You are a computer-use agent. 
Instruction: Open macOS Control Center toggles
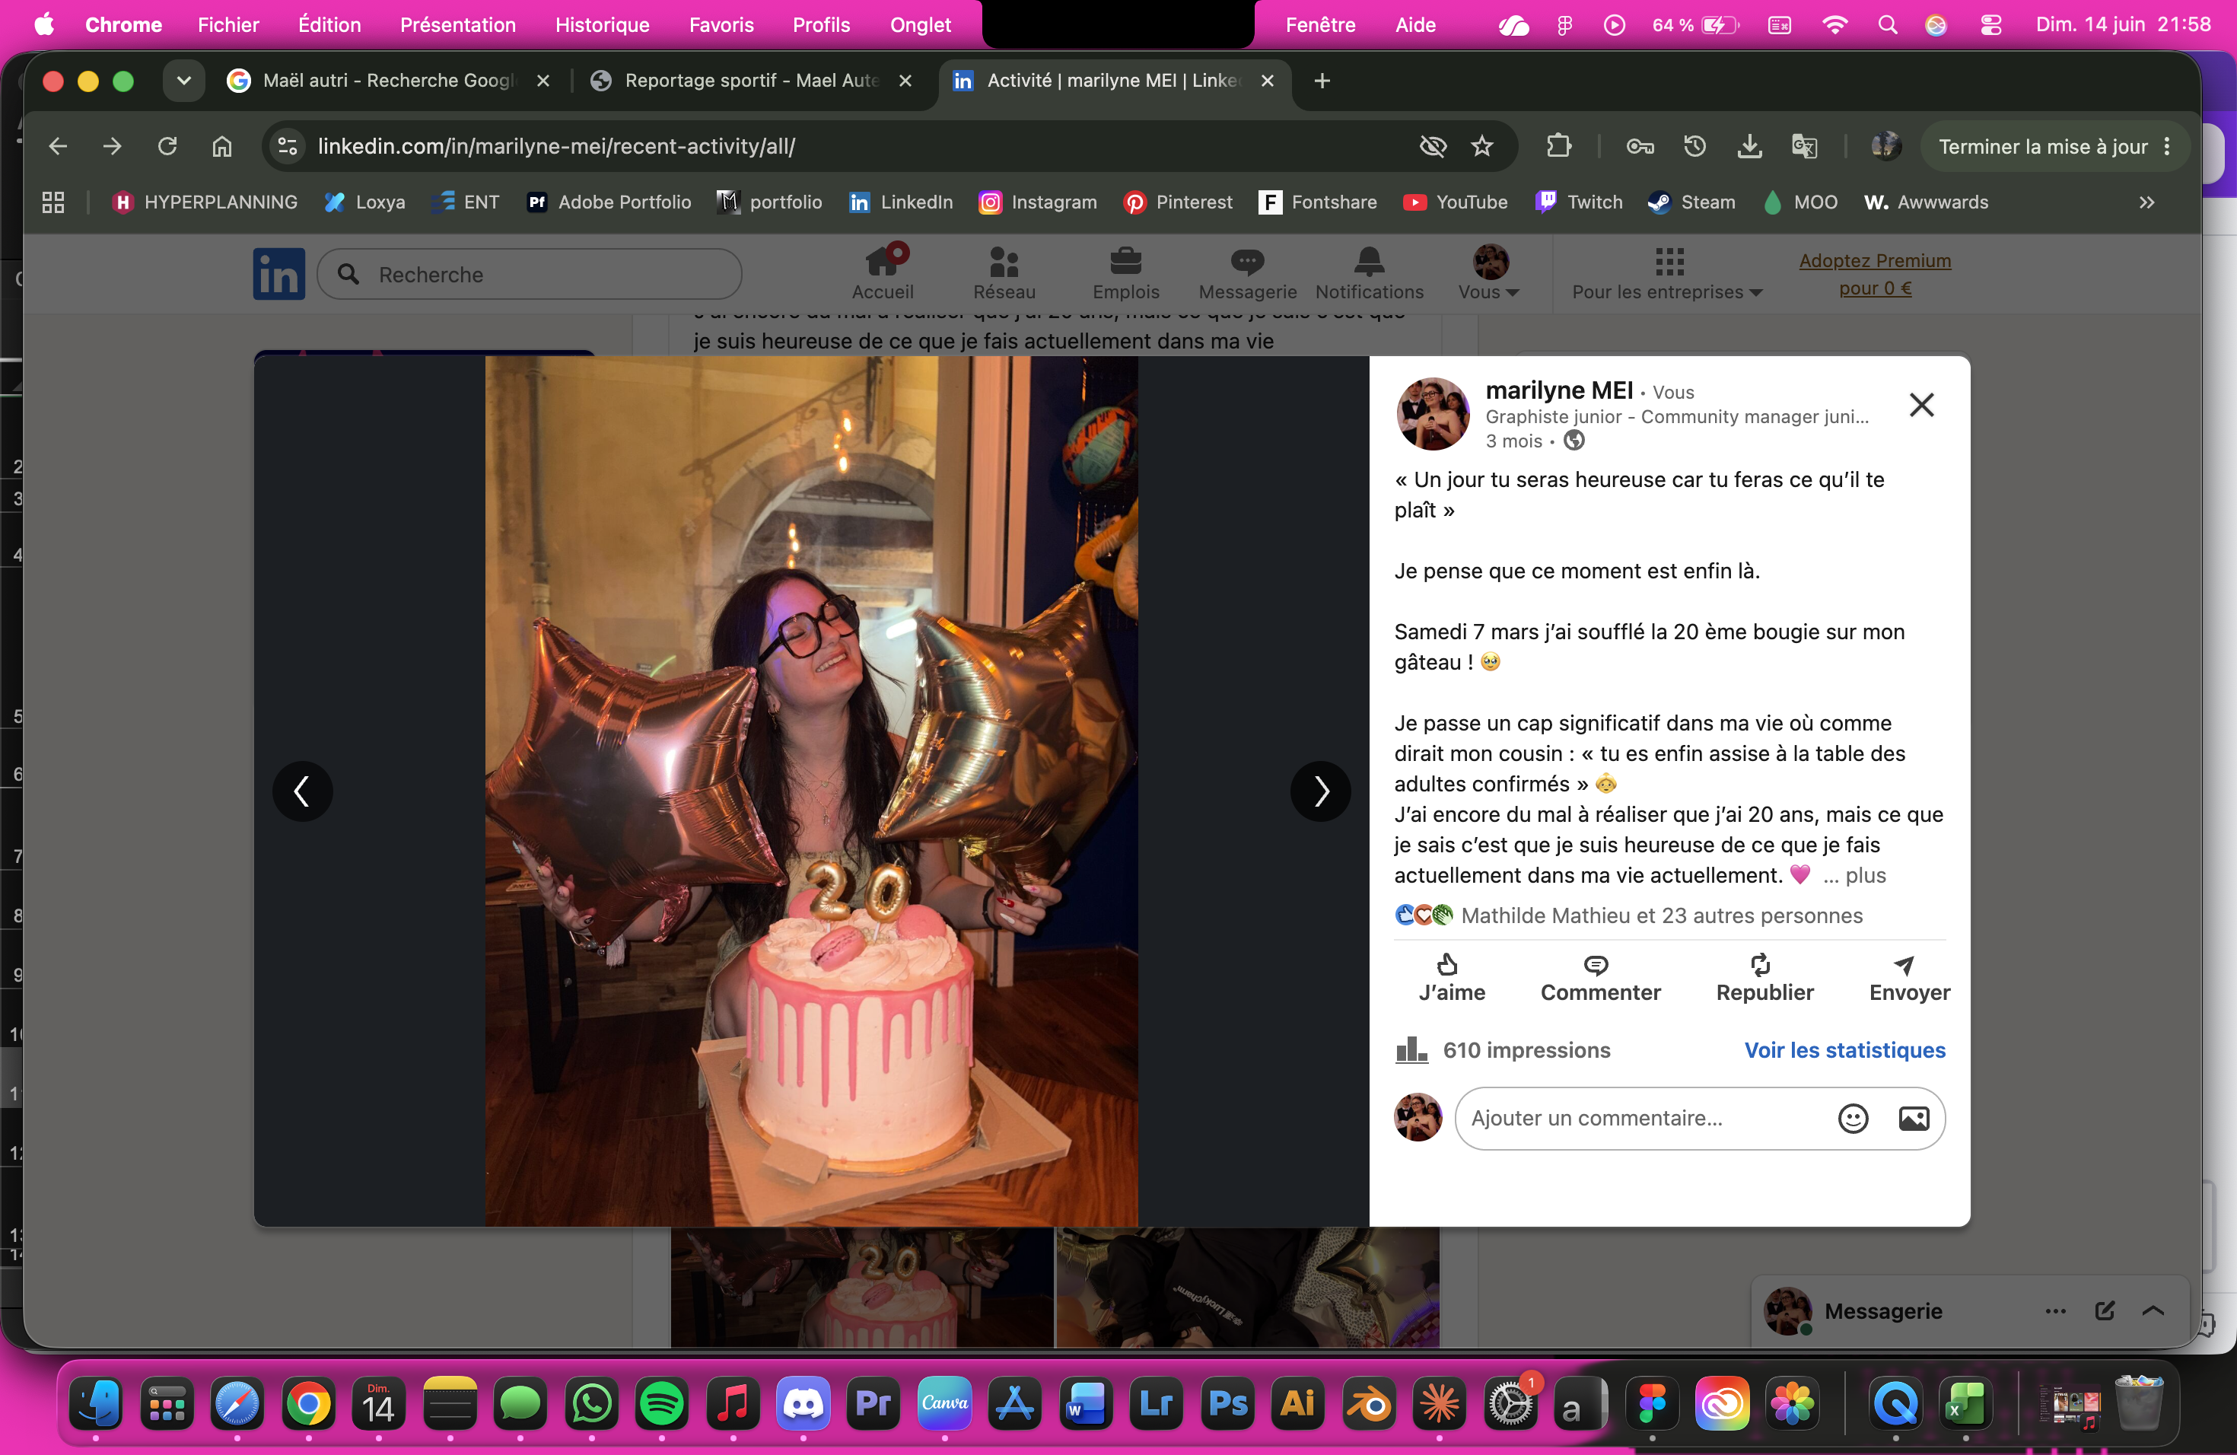[1990, 25]
